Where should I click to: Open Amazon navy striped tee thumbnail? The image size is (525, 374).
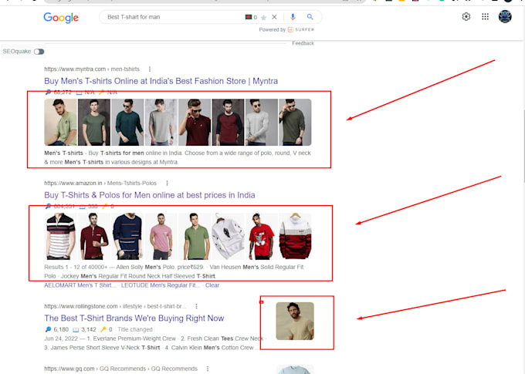point(127,236)
